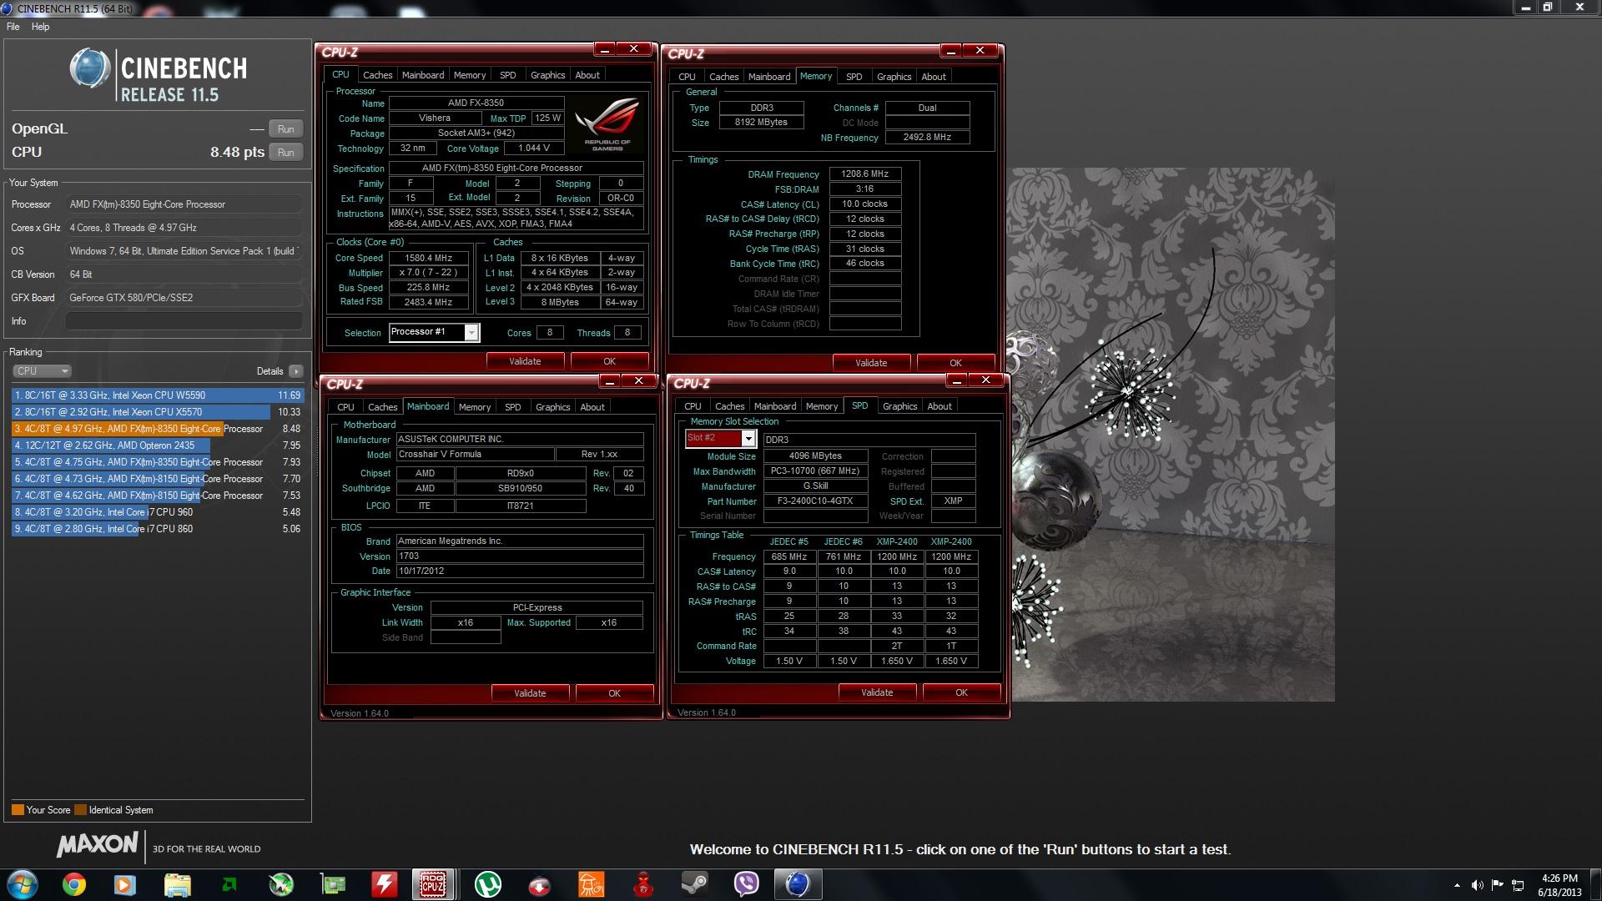Screen dimensions: 1602x901
Task: Open Windows Explorer folder icon on taskbar
Action: pyautogui.click(x=177, y=884)
